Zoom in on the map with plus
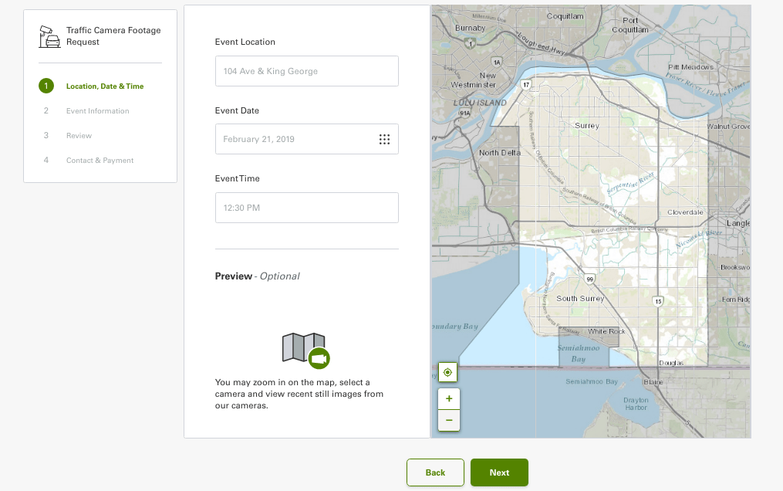This screenshot has width=783, height=491. pyautogui.click(x=448, y=399)
